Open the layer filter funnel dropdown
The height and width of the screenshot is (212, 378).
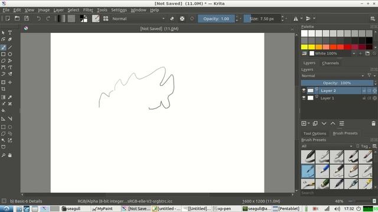[372, 76]
